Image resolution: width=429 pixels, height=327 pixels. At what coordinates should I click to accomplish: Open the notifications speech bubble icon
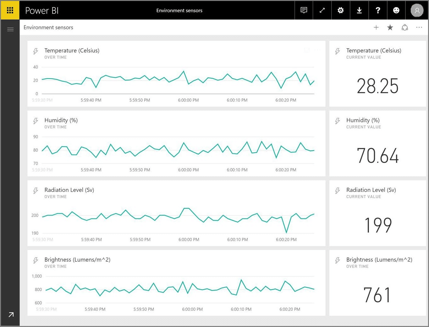pyautogui.click(x=303, y=10)
